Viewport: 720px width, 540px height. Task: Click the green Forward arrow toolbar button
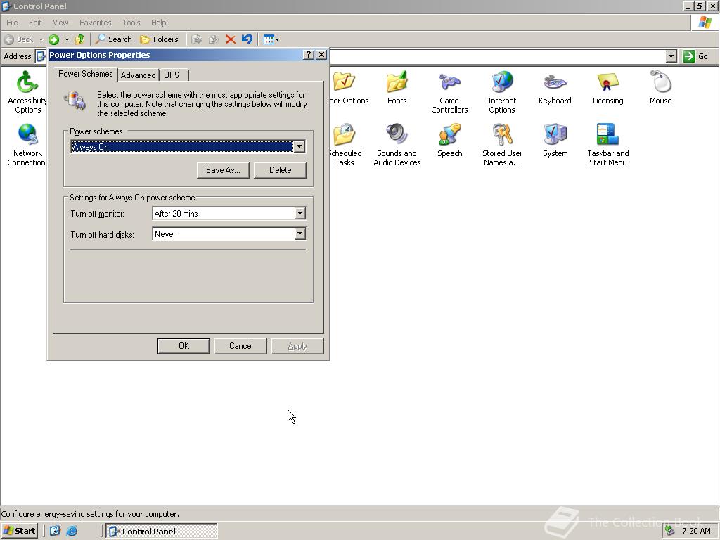(x=53, y=39)
